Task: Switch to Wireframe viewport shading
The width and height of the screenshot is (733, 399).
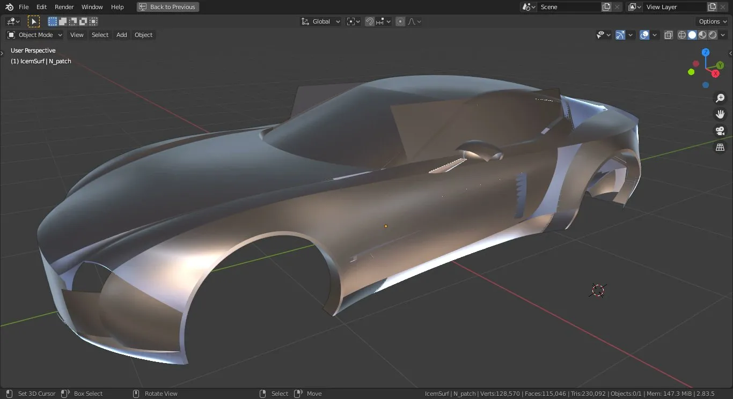Action: point(681,34)
